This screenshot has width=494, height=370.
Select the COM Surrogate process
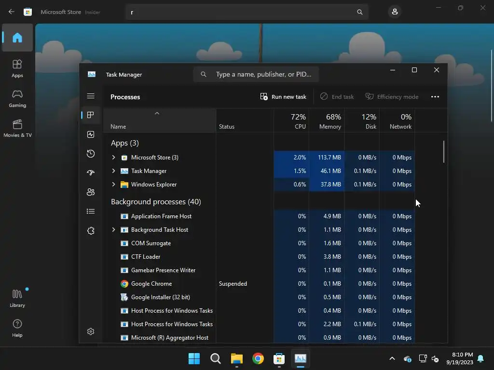coord(259,243)
